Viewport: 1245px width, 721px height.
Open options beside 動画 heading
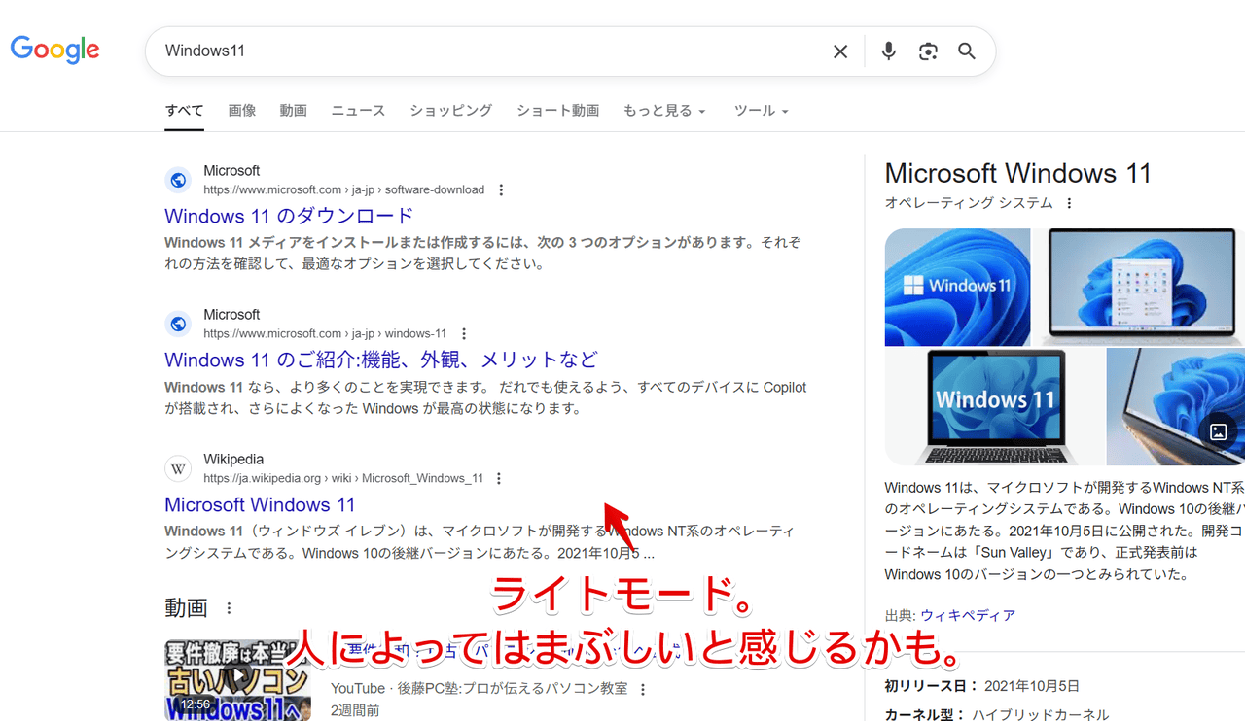[230, 608]
